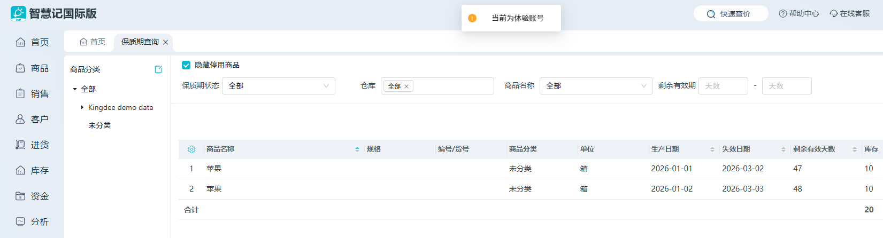Open 帮助中心 help icon
The height and width of the screenshot is (238, 883).
pos(782,14)
